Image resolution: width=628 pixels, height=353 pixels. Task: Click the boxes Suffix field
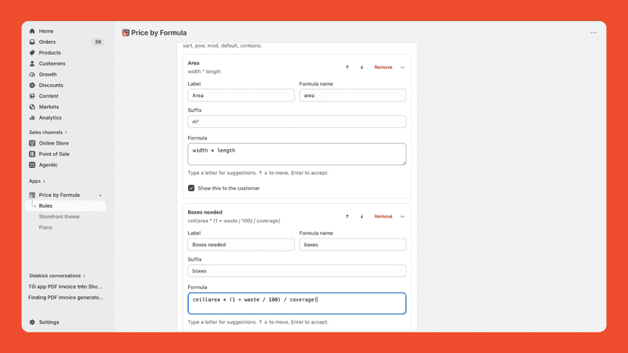pyautogui.click(x=297, y=271)
